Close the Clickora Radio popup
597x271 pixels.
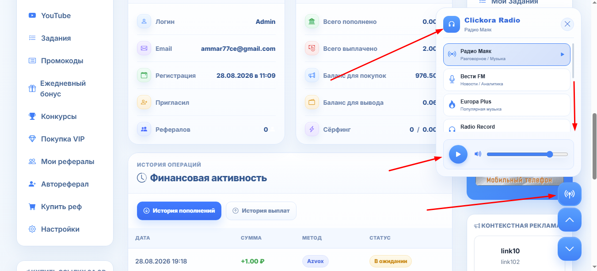pyautogui.click(x=567, y=24)
